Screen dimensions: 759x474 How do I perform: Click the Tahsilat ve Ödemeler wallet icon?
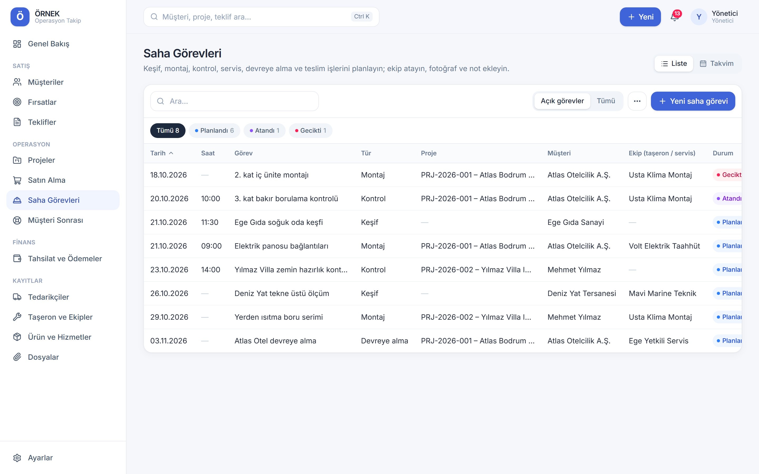[17, 259]
